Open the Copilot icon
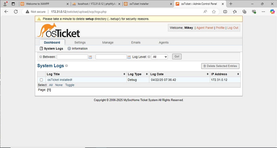Screen dimensions: 277x148 click(272, 12)
